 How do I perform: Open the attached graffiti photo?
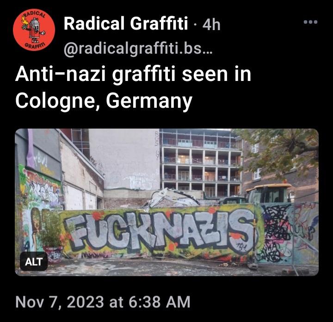coord(166,202)
